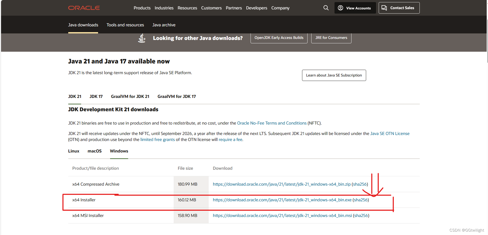Switch to GraalVM for JDK 21 tab
The width and height of the screenshot is (488, 235).
pos(130,96)
